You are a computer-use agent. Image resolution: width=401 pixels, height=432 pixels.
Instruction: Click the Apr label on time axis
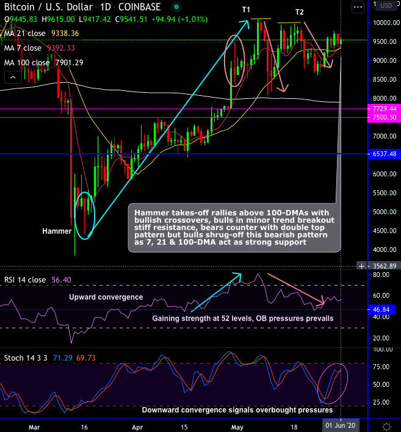click(x=137, y=427)
